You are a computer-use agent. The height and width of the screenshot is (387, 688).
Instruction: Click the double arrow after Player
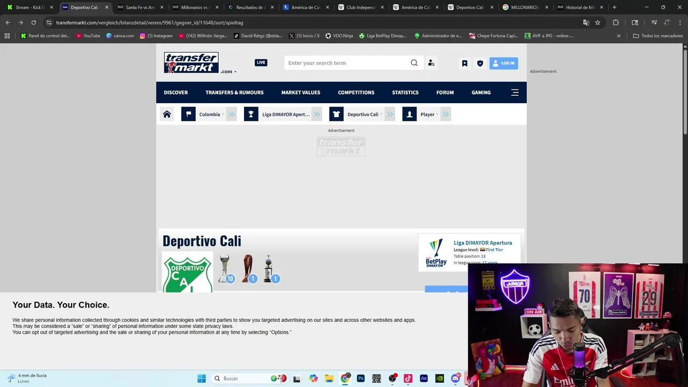point(446,114)
